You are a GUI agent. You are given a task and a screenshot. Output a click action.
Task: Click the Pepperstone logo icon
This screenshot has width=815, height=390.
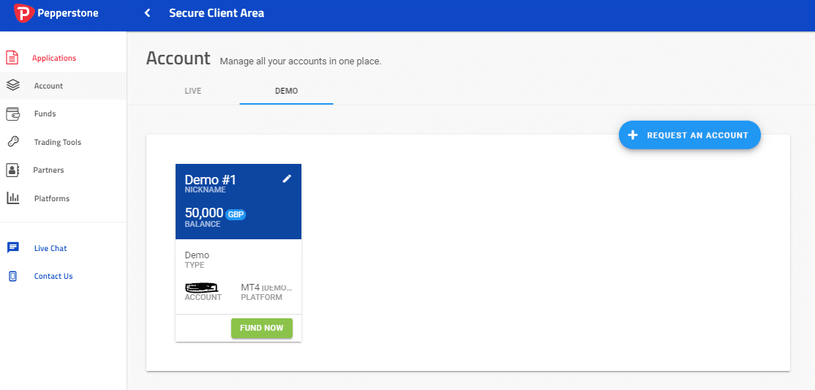point(23,12)
